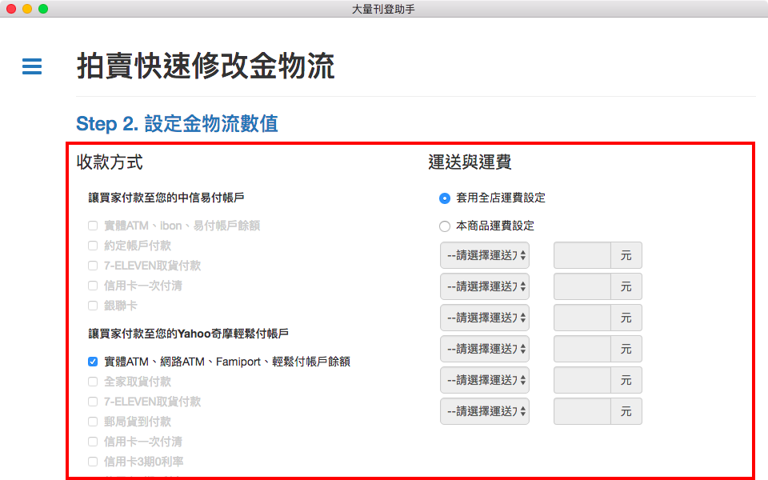Open the third 請選擇運送 shipping dropdown

(x=485, y=318)
